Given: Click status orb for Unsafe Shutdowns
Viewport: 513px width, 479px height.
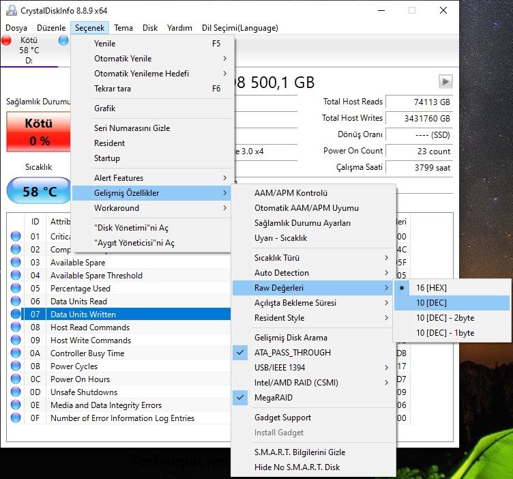Looking at the screenshot, I should [16, 392].
